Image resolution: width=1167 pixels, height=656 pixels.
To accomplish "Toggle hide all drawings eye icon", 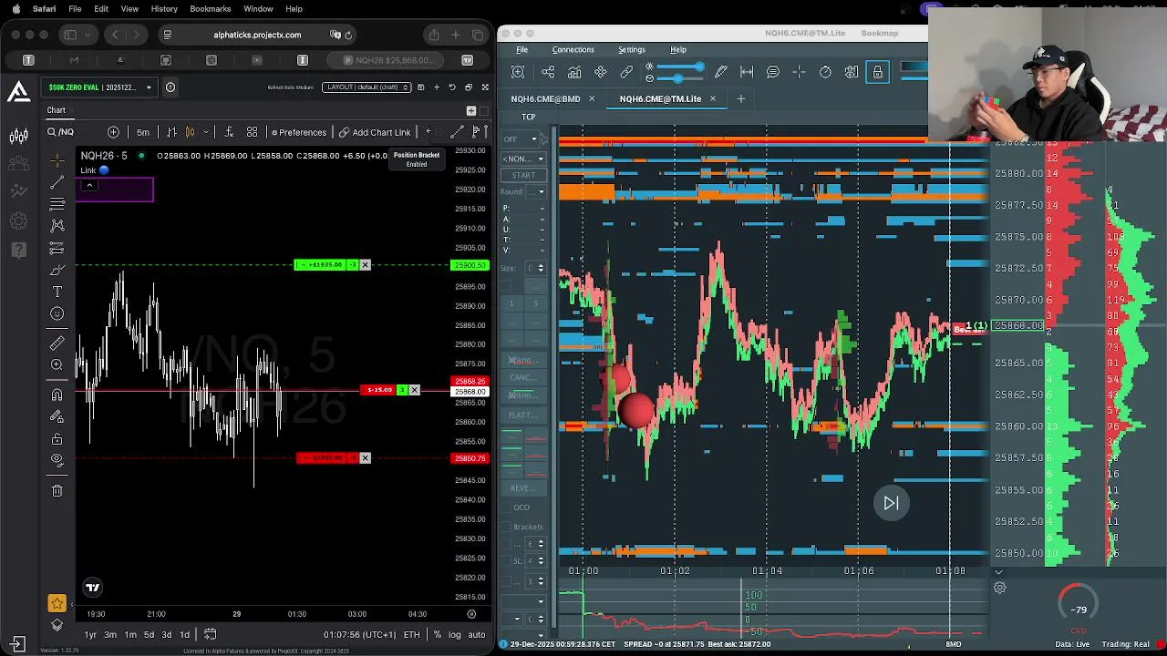I will point(57,460).
